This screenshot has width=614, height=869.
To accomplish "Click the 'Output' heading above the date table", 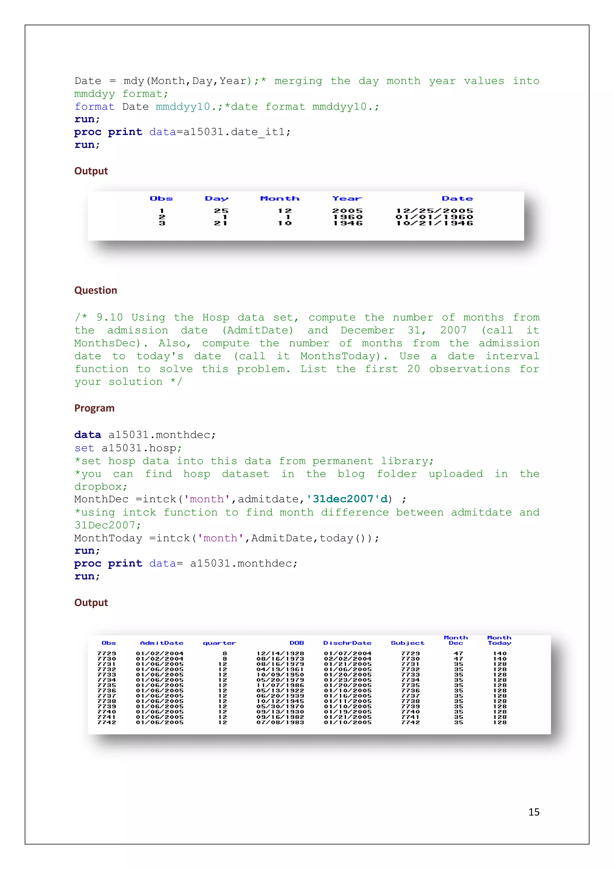I will (91, 171).
